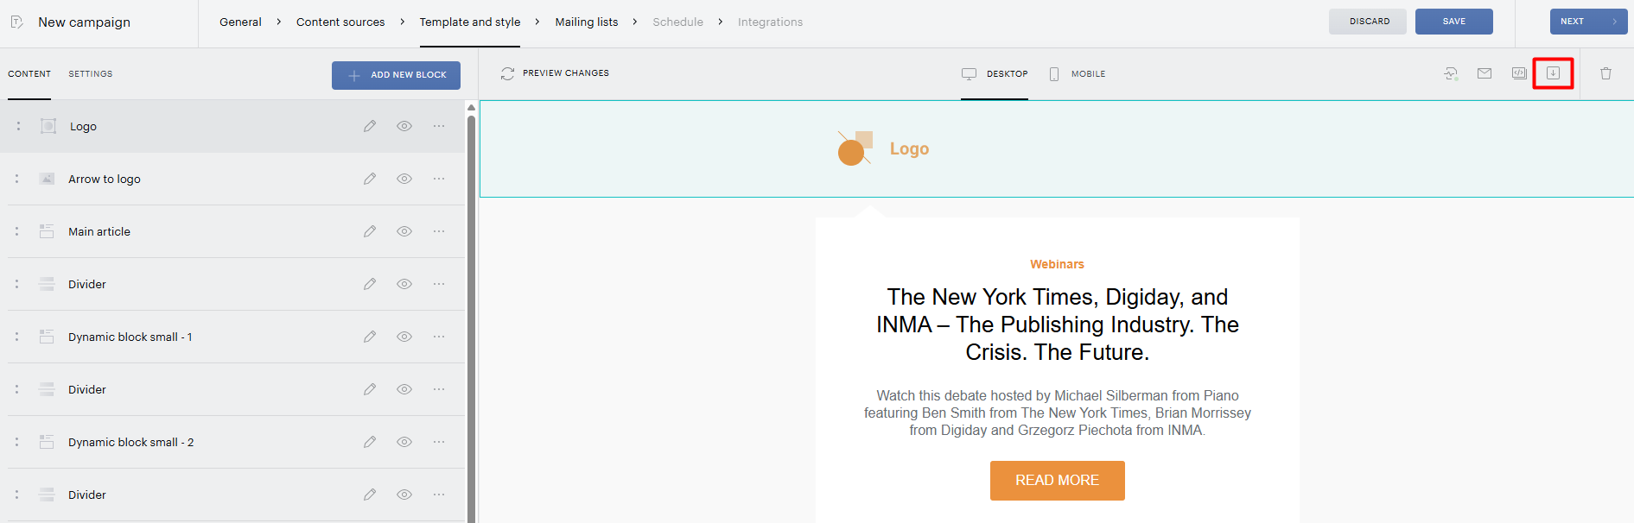
Task: Click the download template icon
Action: tap(1553, 73)
